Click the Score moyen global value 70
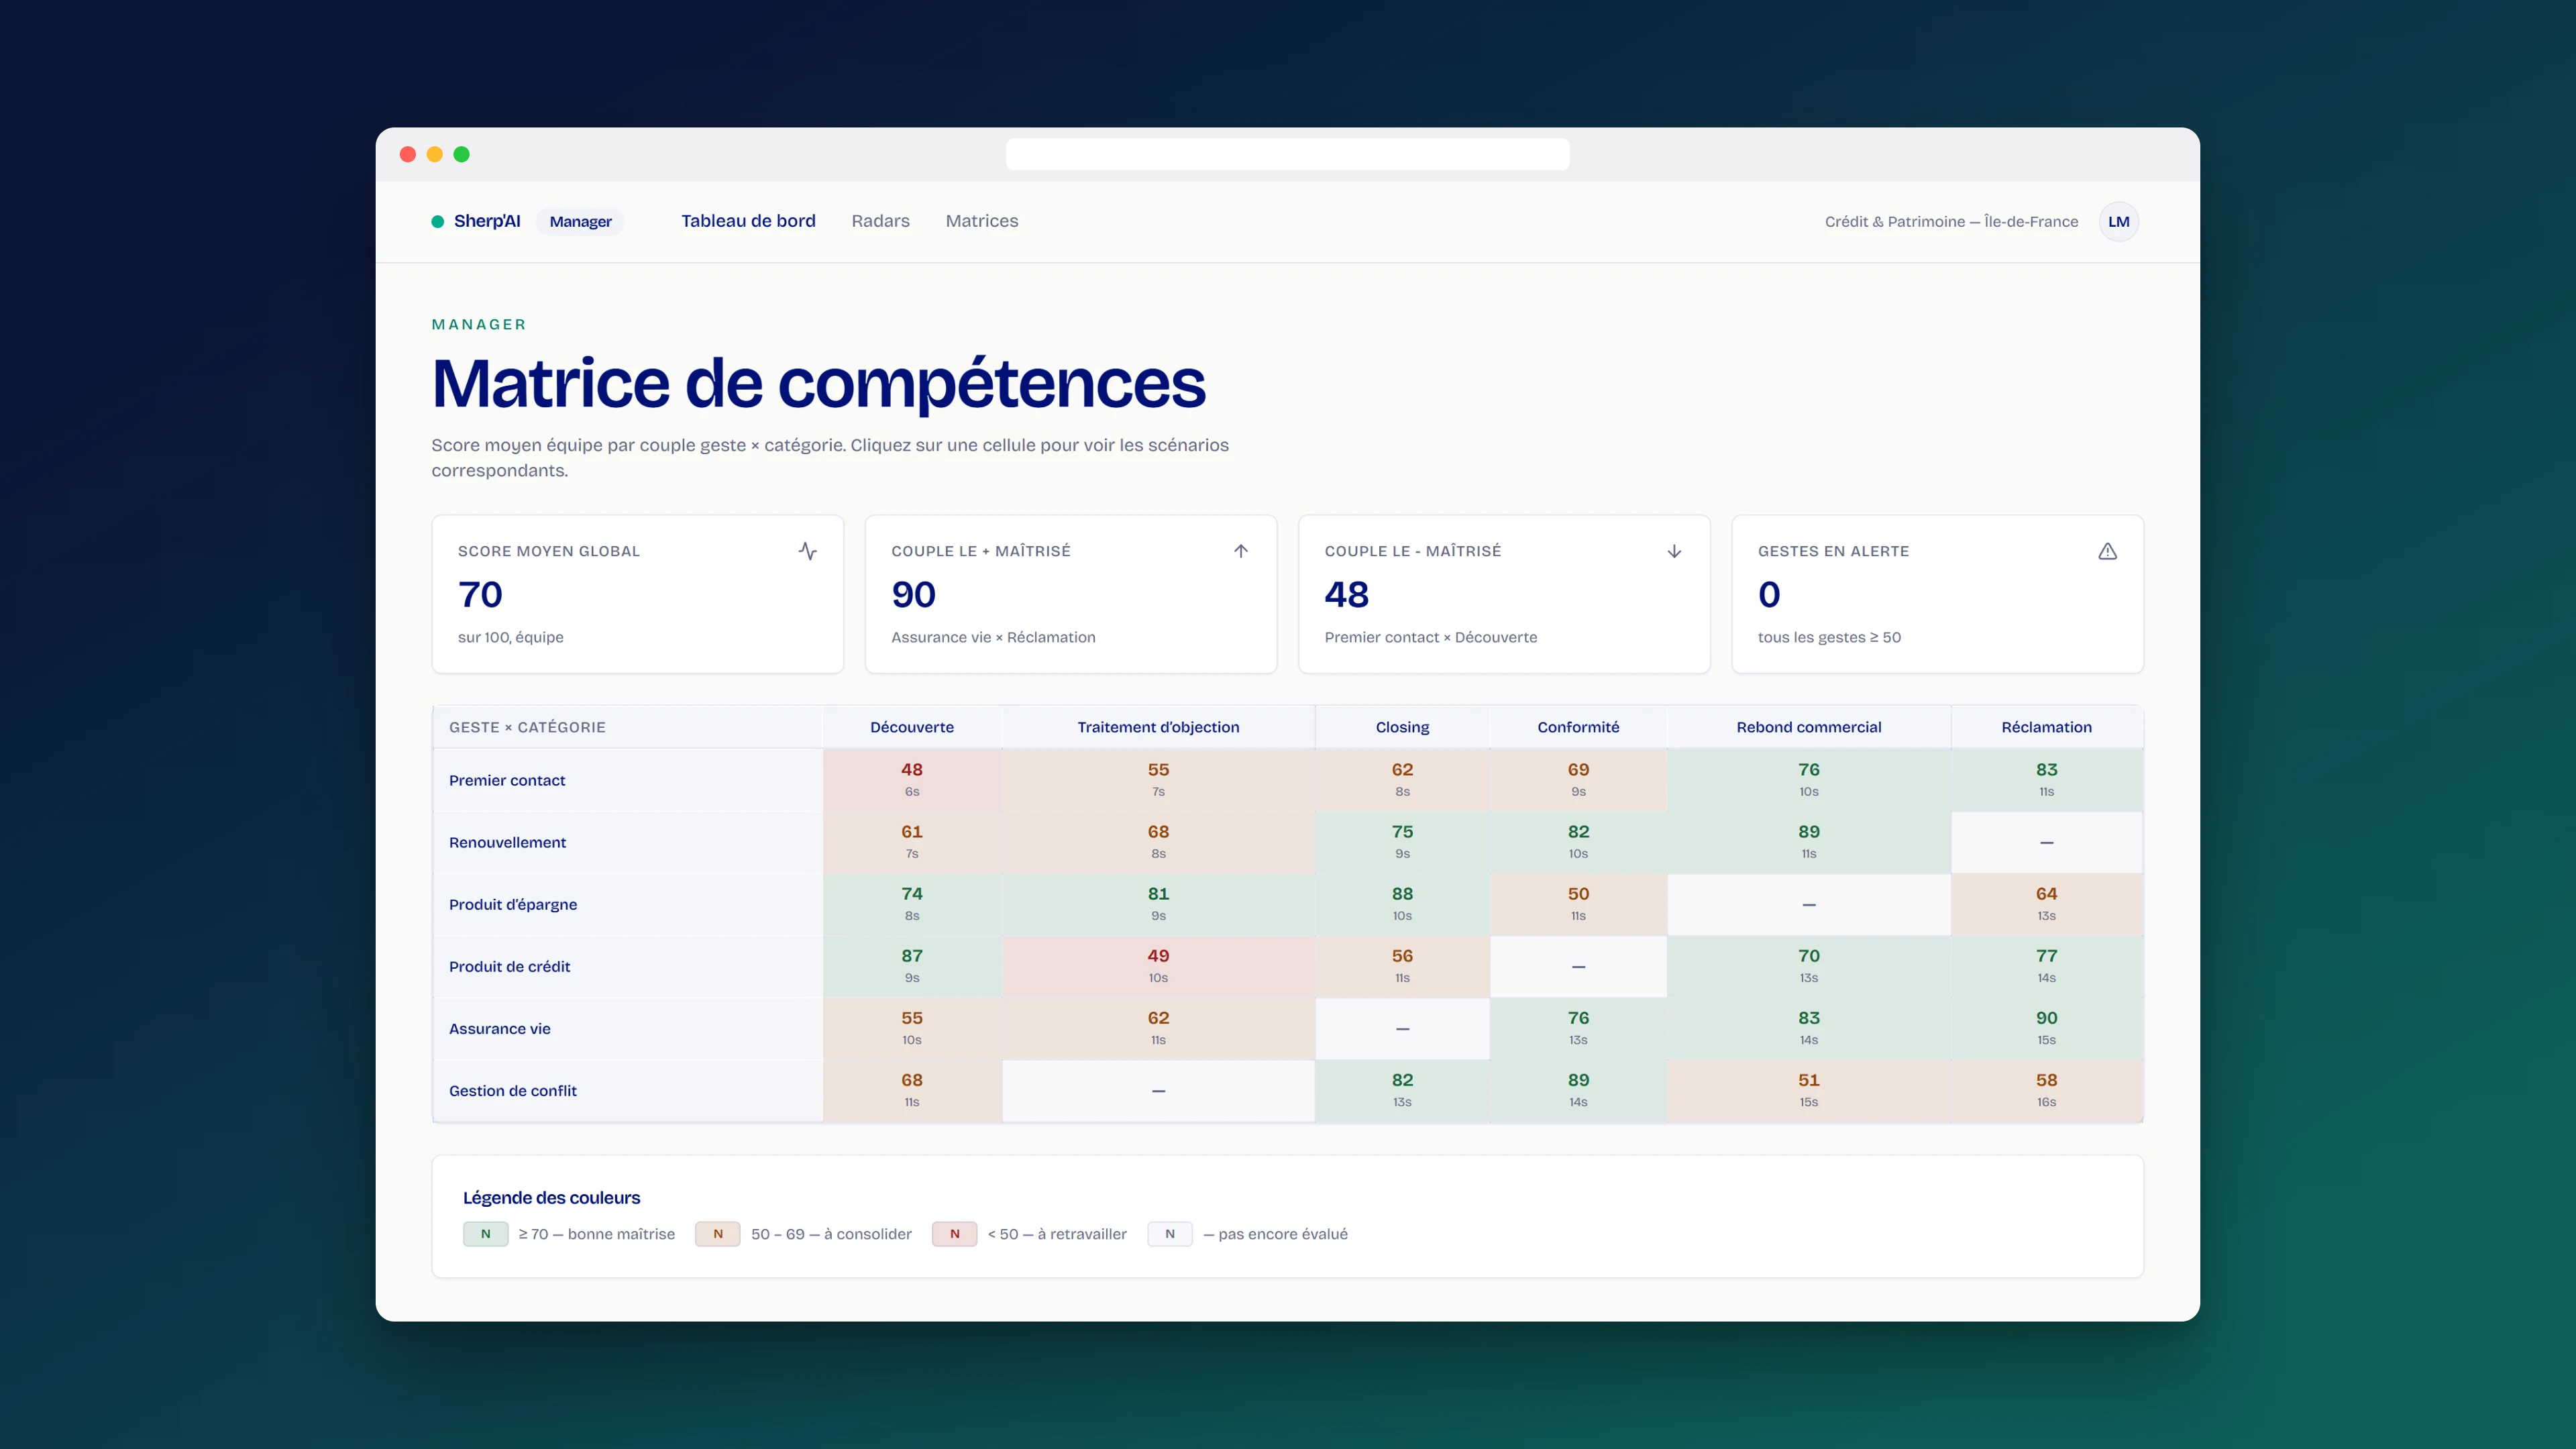The width and height of the screenshot is (2576, 1449). (x=480, y=595)
